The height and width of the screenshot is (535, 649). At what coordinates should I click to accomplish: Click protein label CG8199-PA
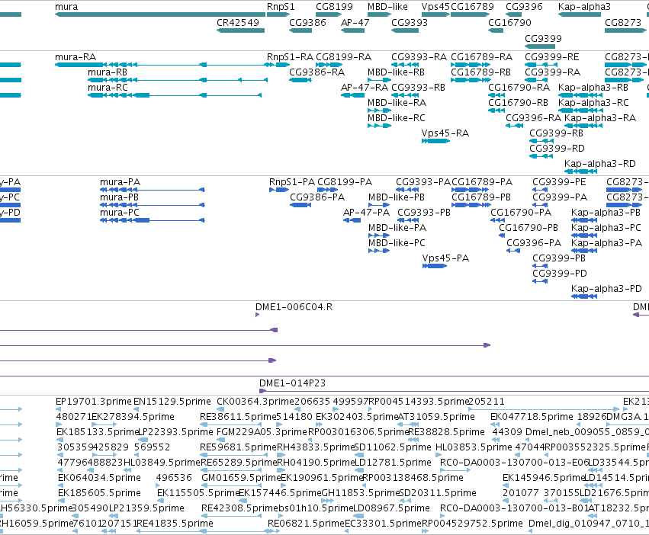[345, 182]
